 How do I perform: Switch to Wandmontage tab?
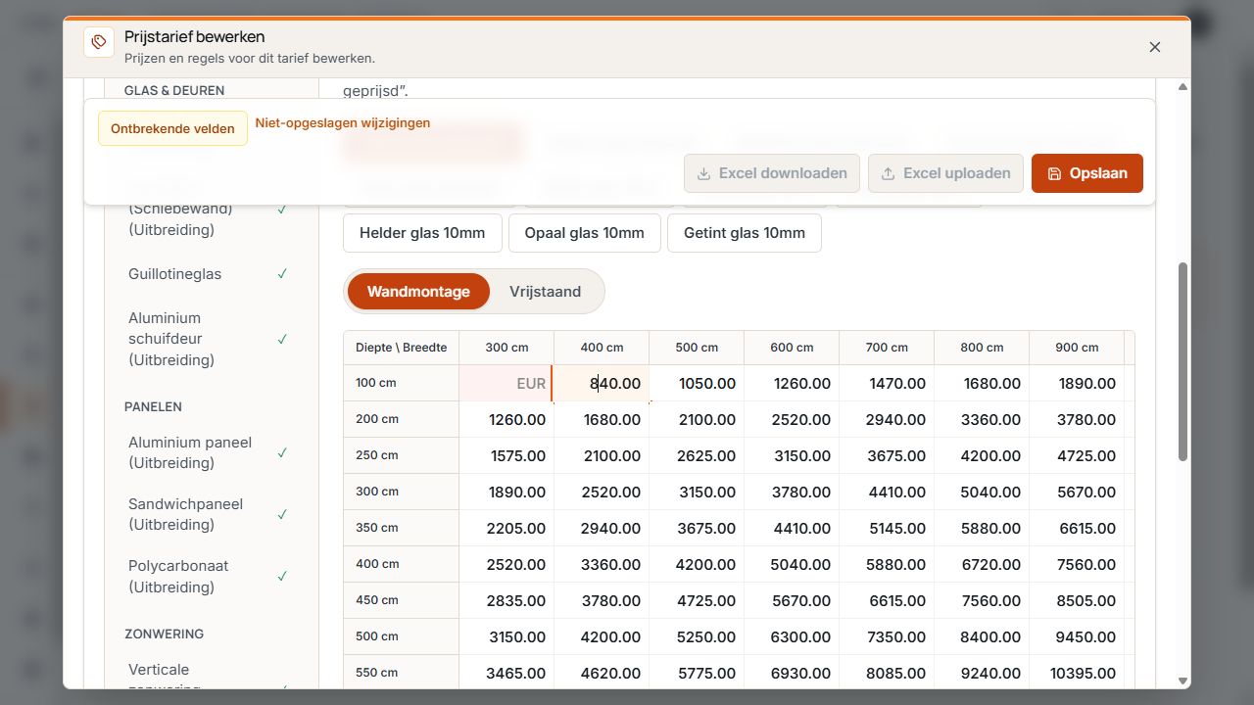[418, 292]
